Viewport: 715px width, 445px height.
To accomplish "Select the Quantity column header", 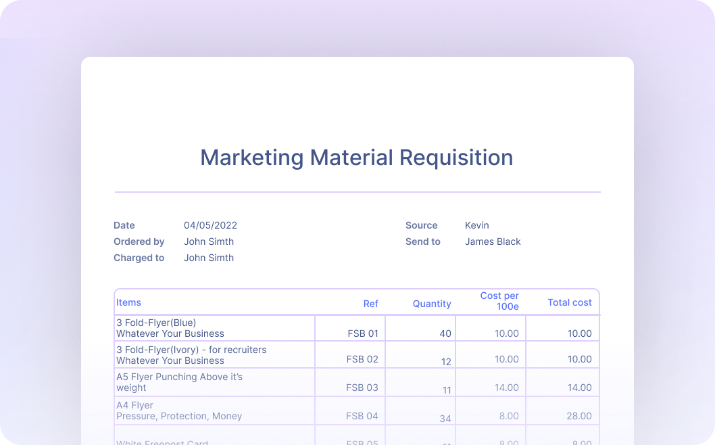I will pos(431,304).
